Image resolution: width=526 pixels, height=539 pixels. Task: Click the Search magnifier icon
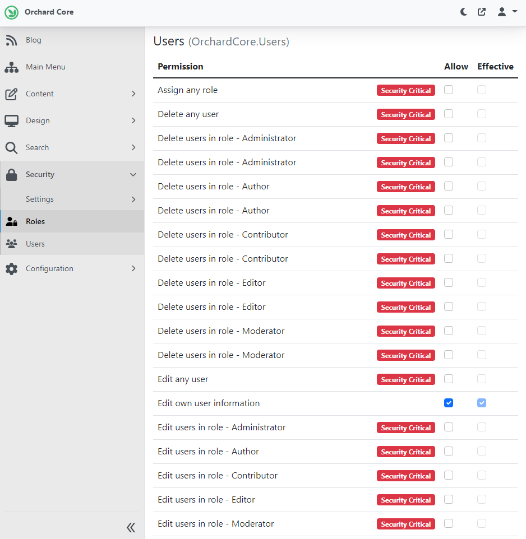pos(11,148)
